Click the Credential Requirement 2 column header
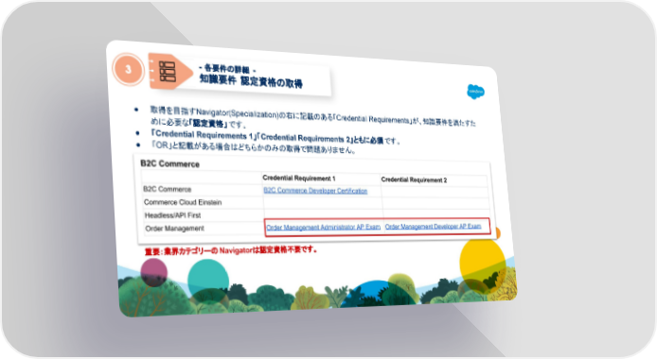657x359 pixels. click(414, 179)
